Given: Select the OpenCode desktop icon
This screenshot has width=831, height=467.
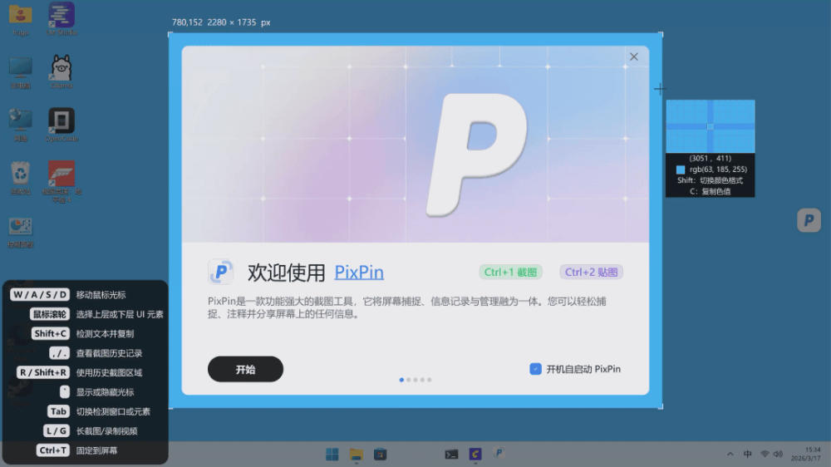Looking at the screenshot, I should pyautogui.click(x=61, y=125).
